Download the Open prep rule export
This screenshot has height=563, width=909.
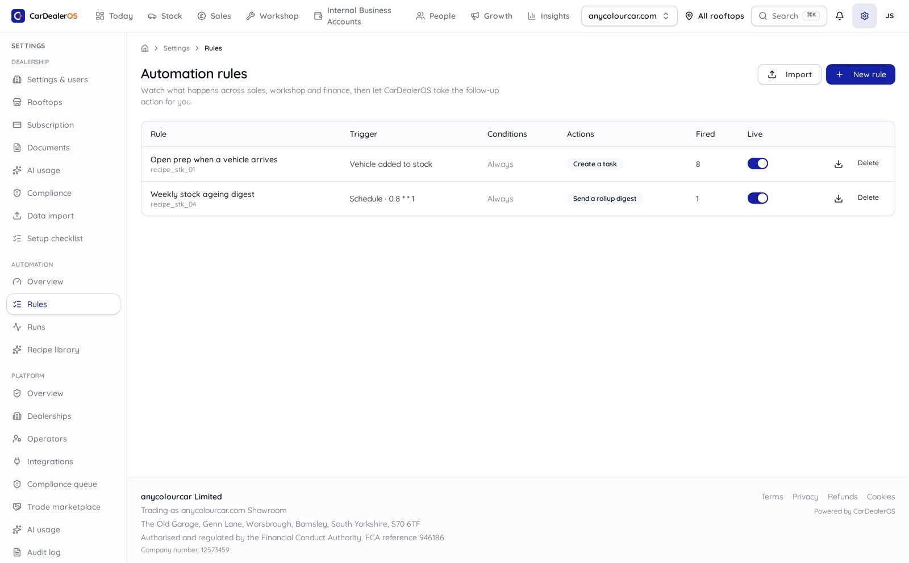pos(839,164)
